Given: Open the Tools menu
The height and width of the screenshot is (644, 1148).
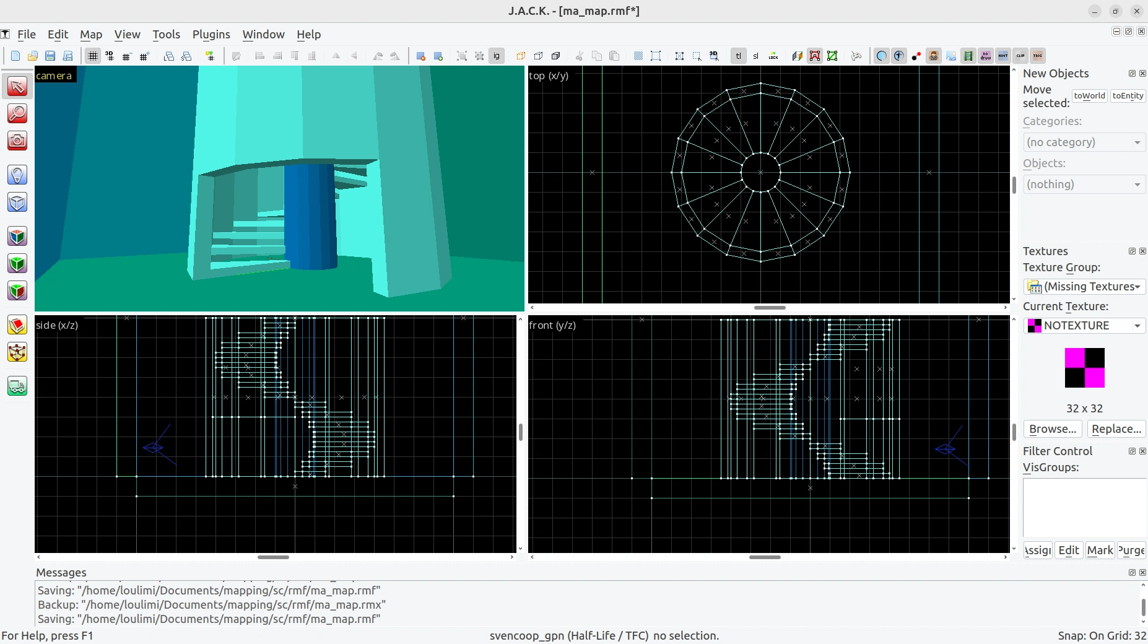Looking at the screenshot, I should point(166,35).
